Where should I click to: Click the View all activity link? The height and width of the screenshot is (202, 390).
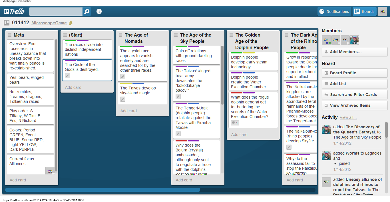(348, 117)
